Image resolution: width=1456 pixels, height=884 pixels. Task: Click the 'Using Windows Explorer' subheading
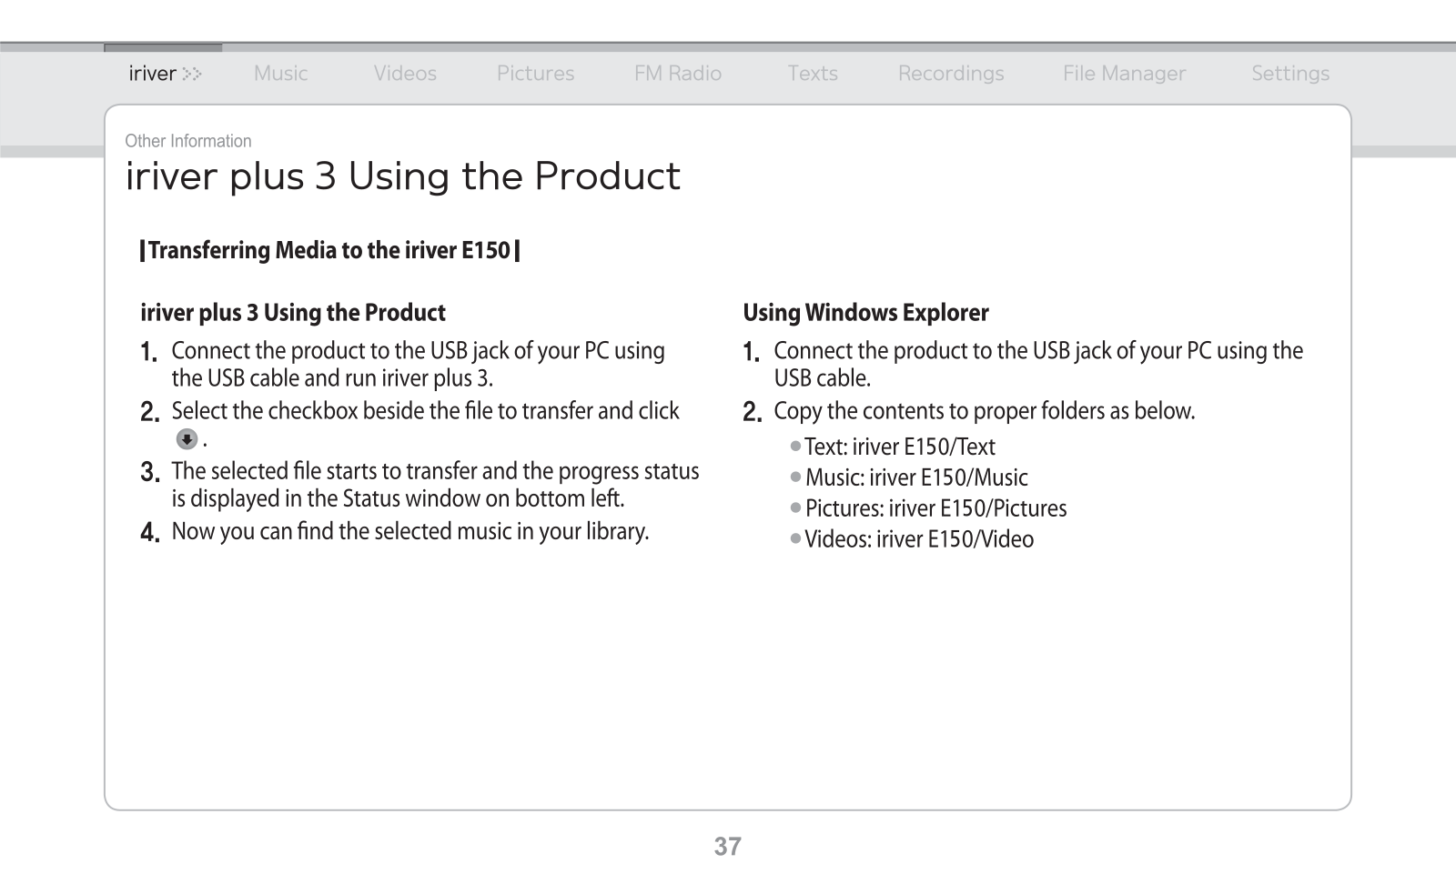pyautogui.click(x=865, y=313)
